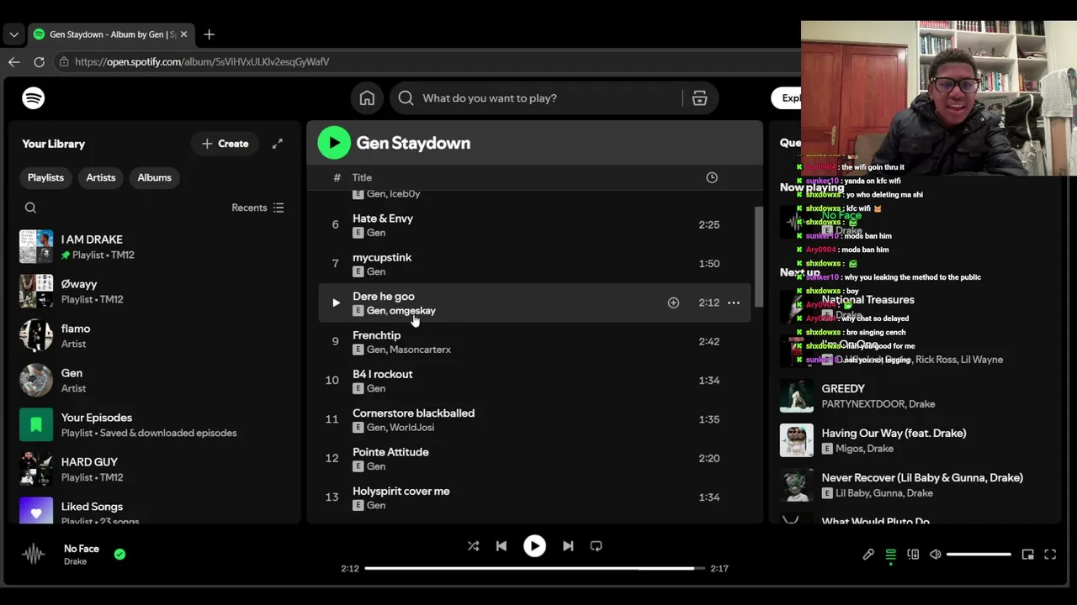The height and width of the screenshot is (605, 1077).
Task: Seek within the song progress bar
Action: [x=534, y=569]
